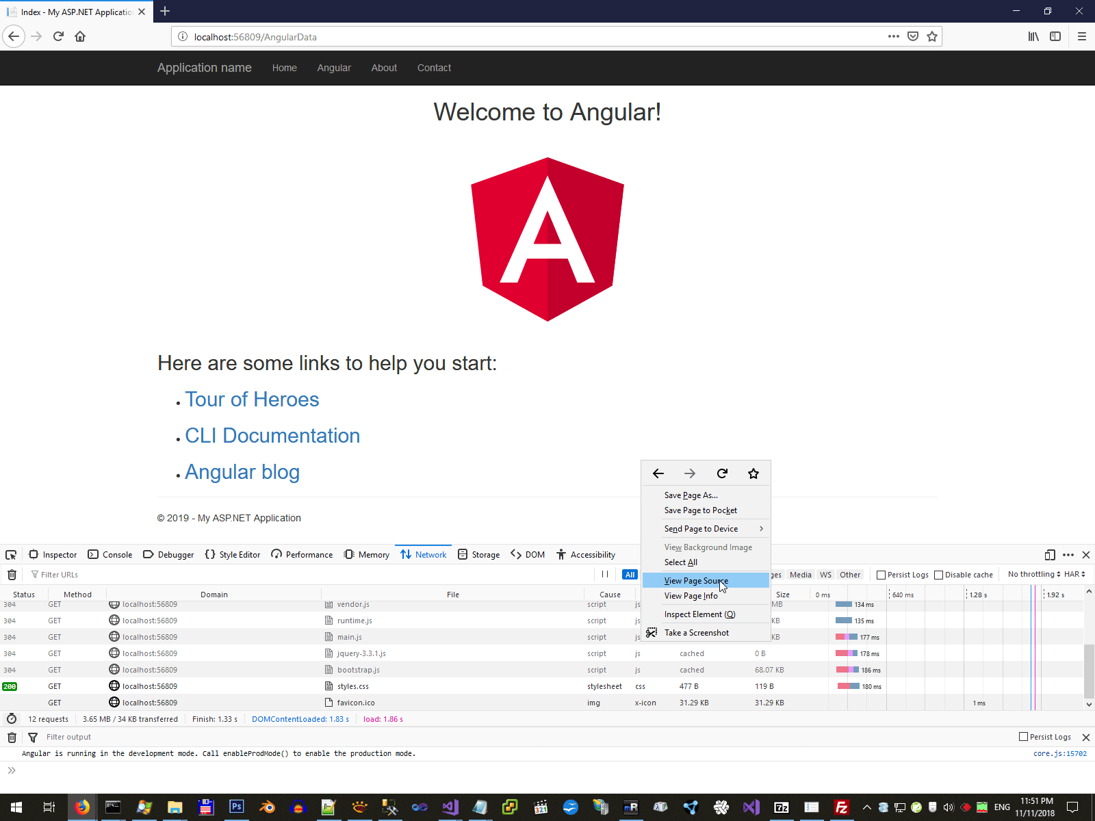Activate the element picker in DevTools
The image size is (1095, 821).
click(11, 555)
